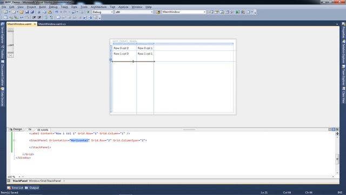Open the Project menu
The width and height of the screenshot is (346, 195).
click(31, 7)
